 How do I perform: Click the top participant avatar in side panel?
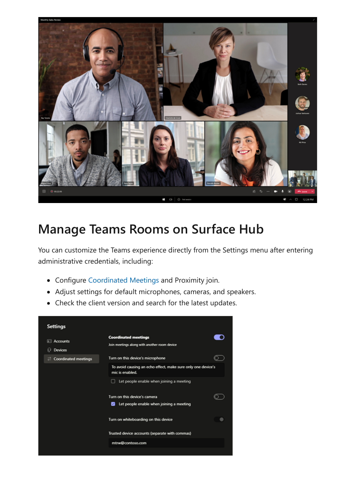[302, 74]
